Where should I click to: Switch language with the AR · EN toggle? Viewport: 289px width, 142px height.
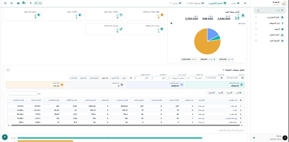click(38, 3)
